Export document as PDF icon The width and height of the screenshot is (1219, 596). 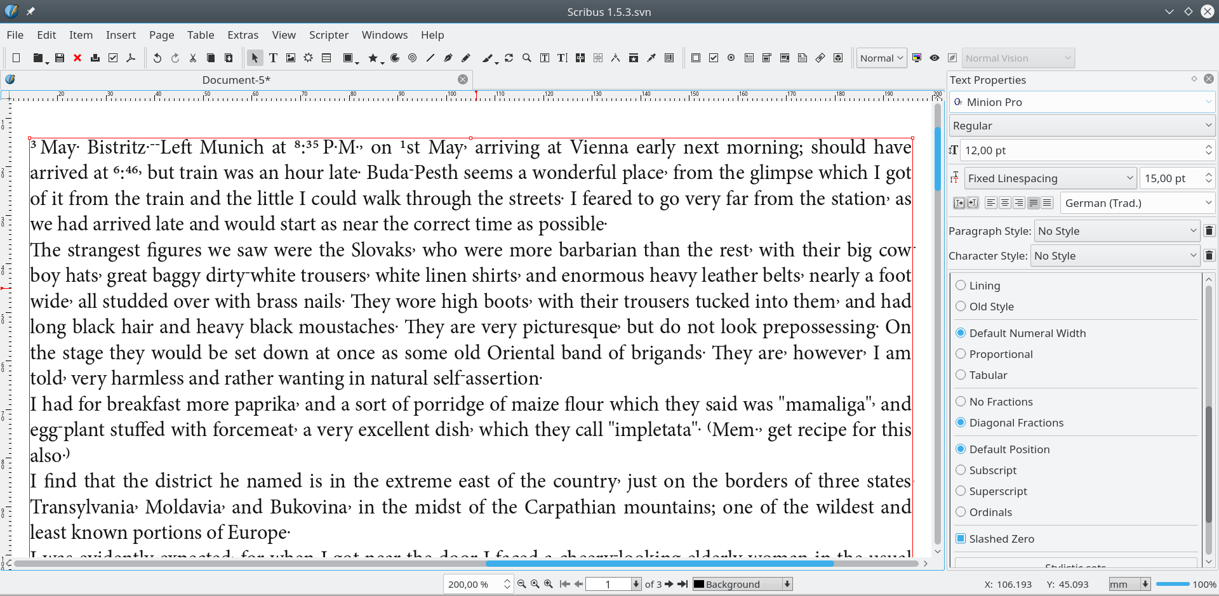click(x=131, y=58)
